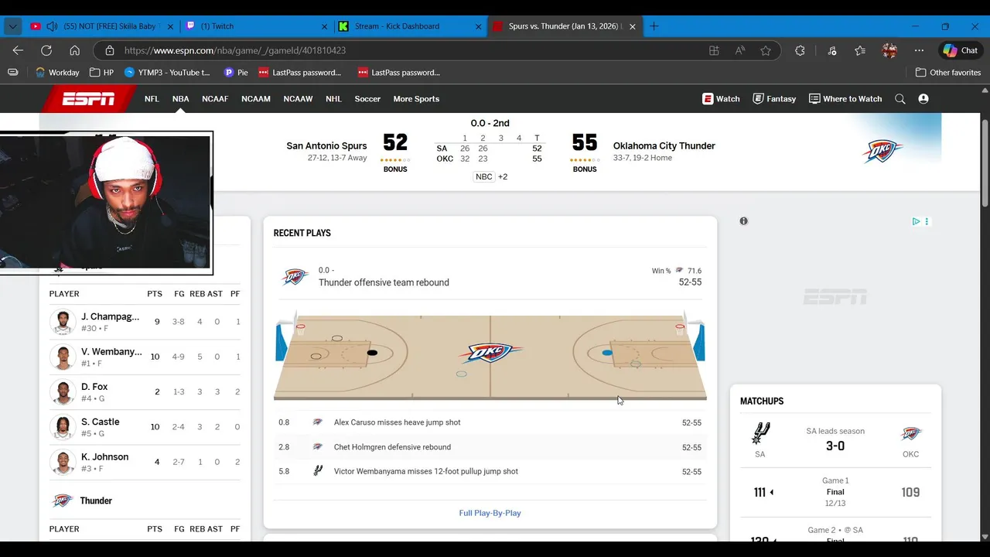Open S. Castle player link
This screenshot has width=990, height=557.
[x=101, y=422]
